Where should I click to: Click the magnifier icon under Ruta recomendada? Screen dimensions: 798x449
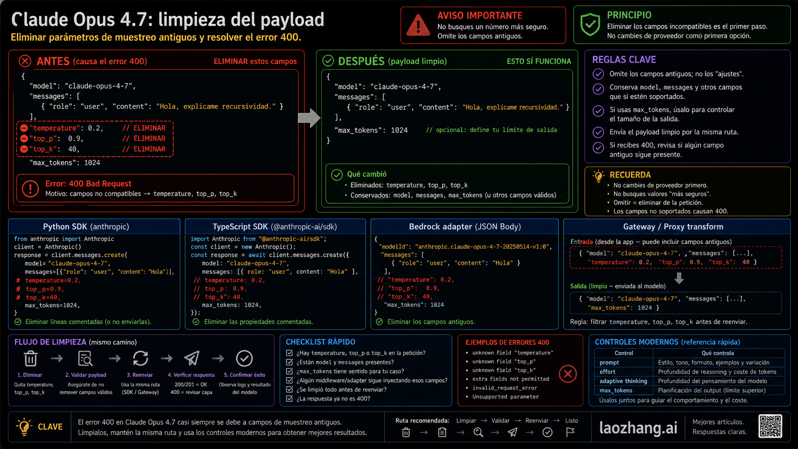[478, 432]
